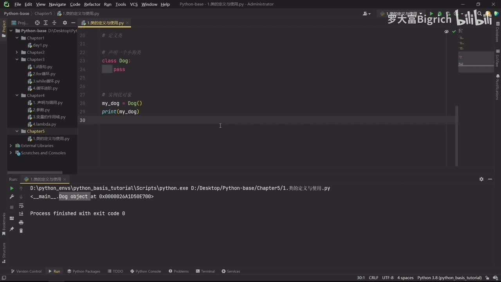Change file encoding via UTF-8 widget
Viewport: 501px width, 282px height.
point(388,278)
